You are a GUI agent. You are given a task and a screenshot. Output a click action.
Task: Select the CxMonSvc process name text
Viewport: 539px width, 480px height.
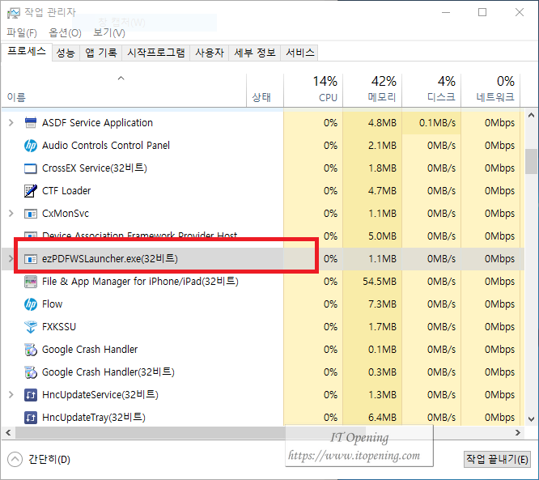pos(66,214)
